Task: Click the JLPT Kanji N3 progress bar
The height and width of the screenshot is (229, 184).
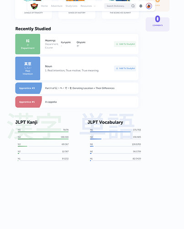Action: click(43, 146)
